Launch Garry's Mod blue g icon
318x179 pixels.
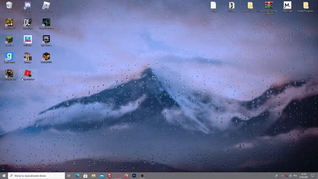9,56
